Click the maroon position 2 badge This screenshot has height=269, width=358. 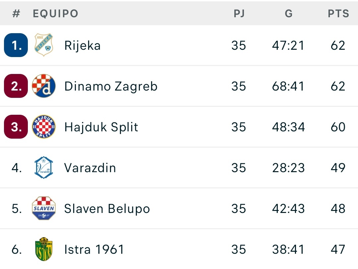16,86
